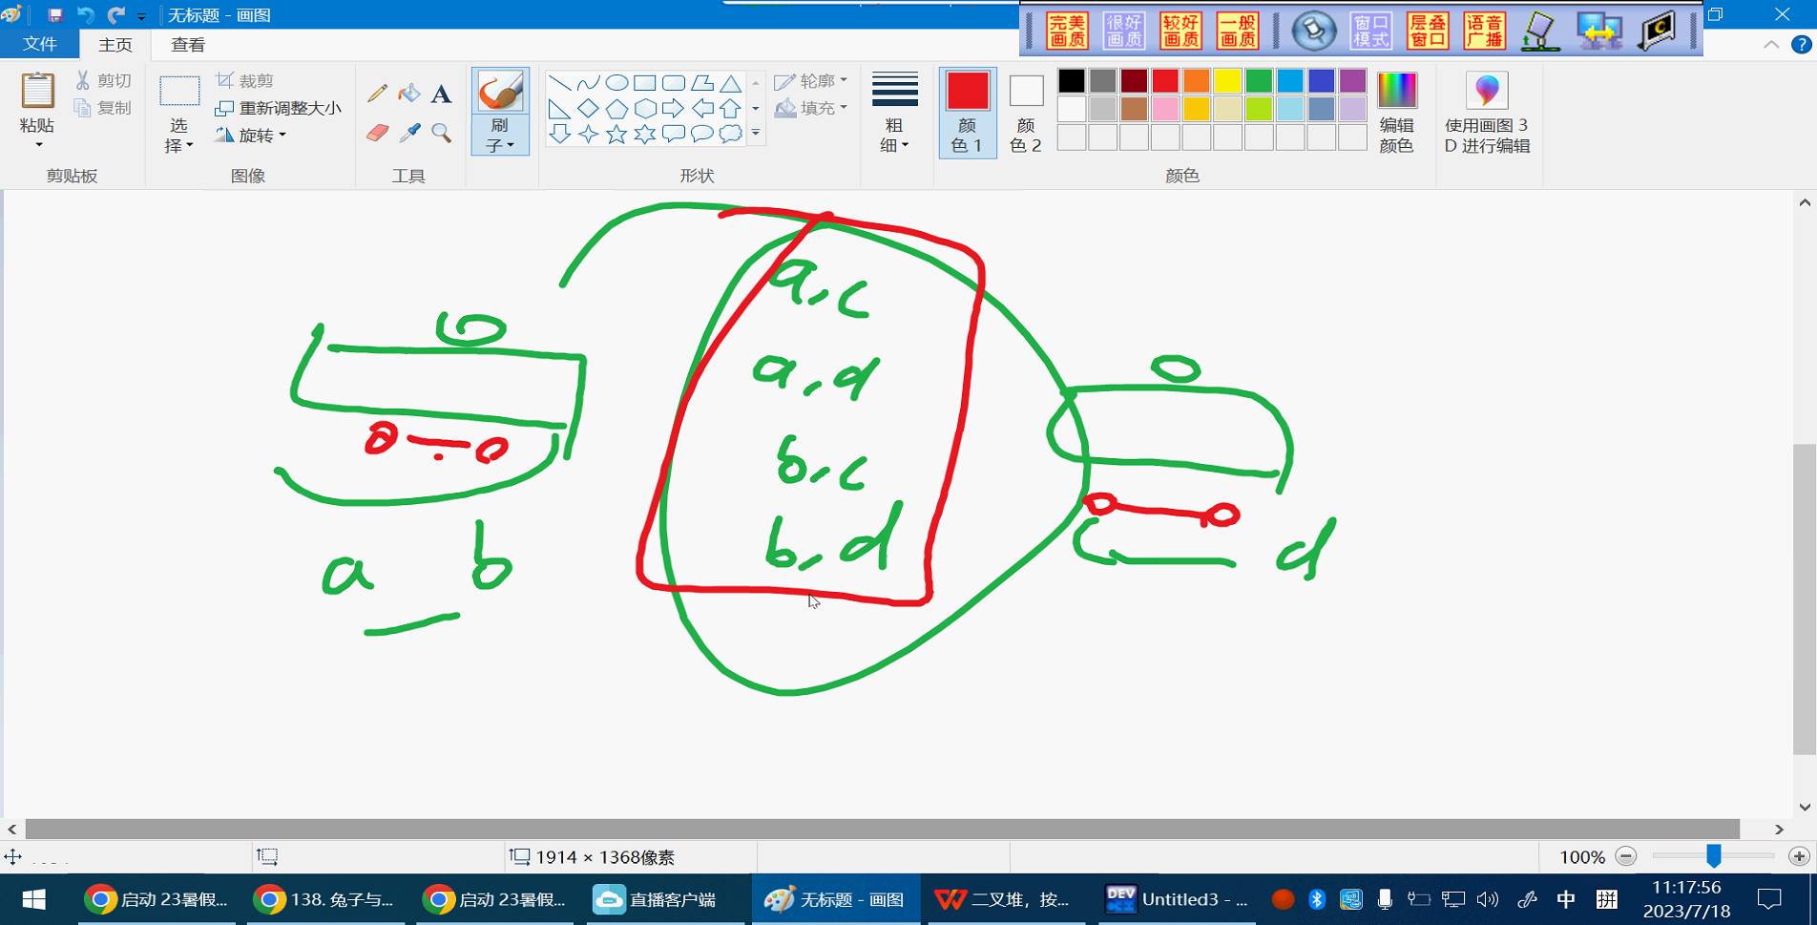
Task: Click the horizontal canvas scrollbar
Action: point(883,829)
